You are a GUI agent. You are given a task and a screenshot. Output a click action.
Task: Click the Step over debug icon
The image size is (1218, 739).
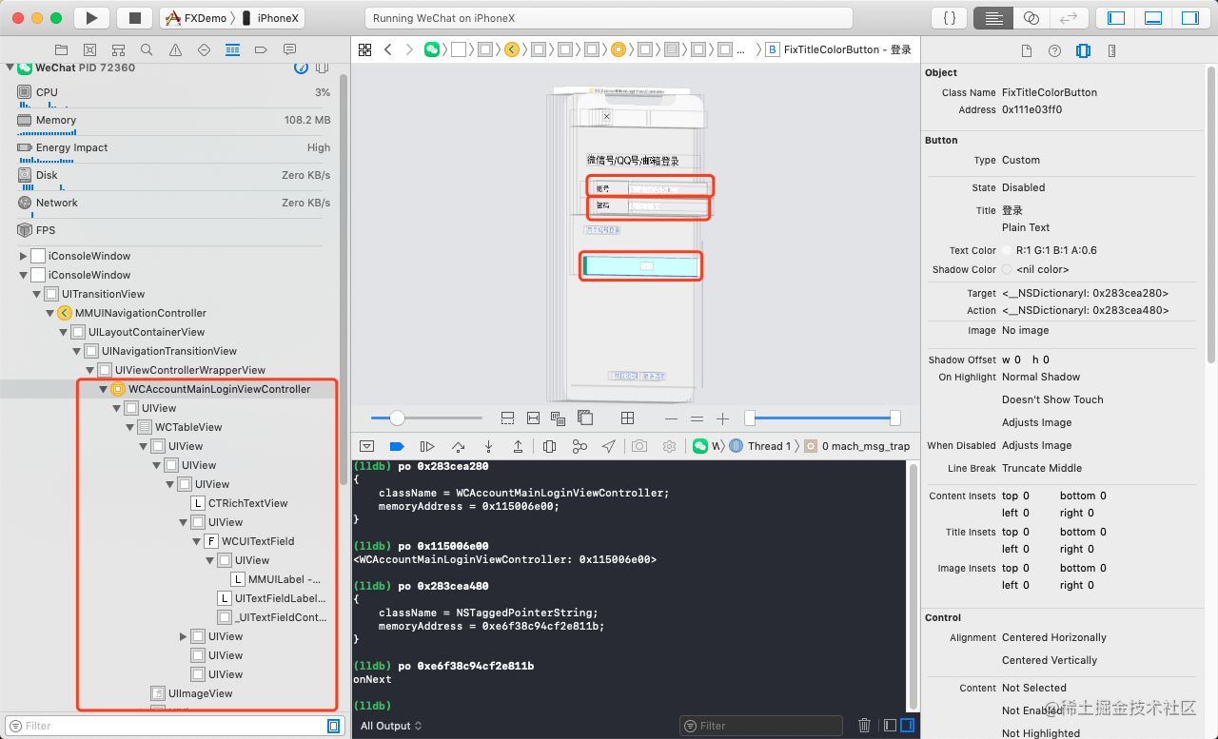pos(458,446)
